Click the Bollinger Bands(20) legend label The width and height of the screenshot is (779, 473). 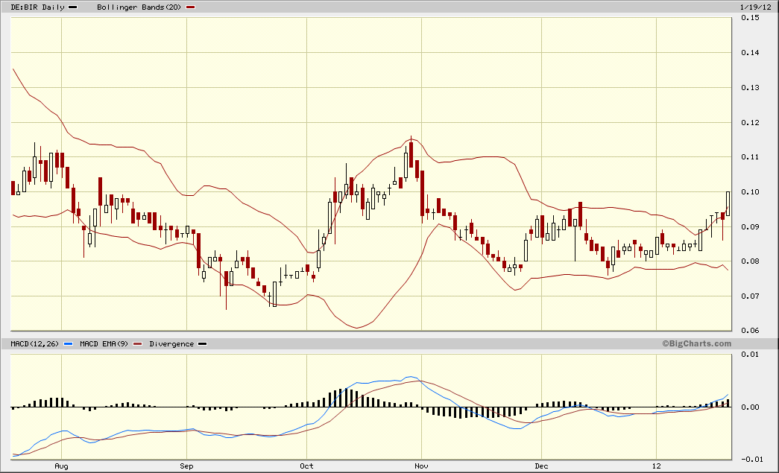pyautogui.click(x=139, y=7)
